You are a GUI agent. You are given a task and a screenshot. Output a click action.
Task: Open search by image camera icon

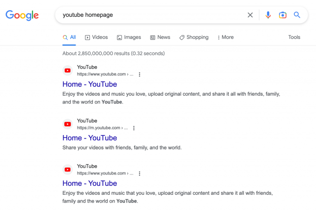click(x=282, y=15)
